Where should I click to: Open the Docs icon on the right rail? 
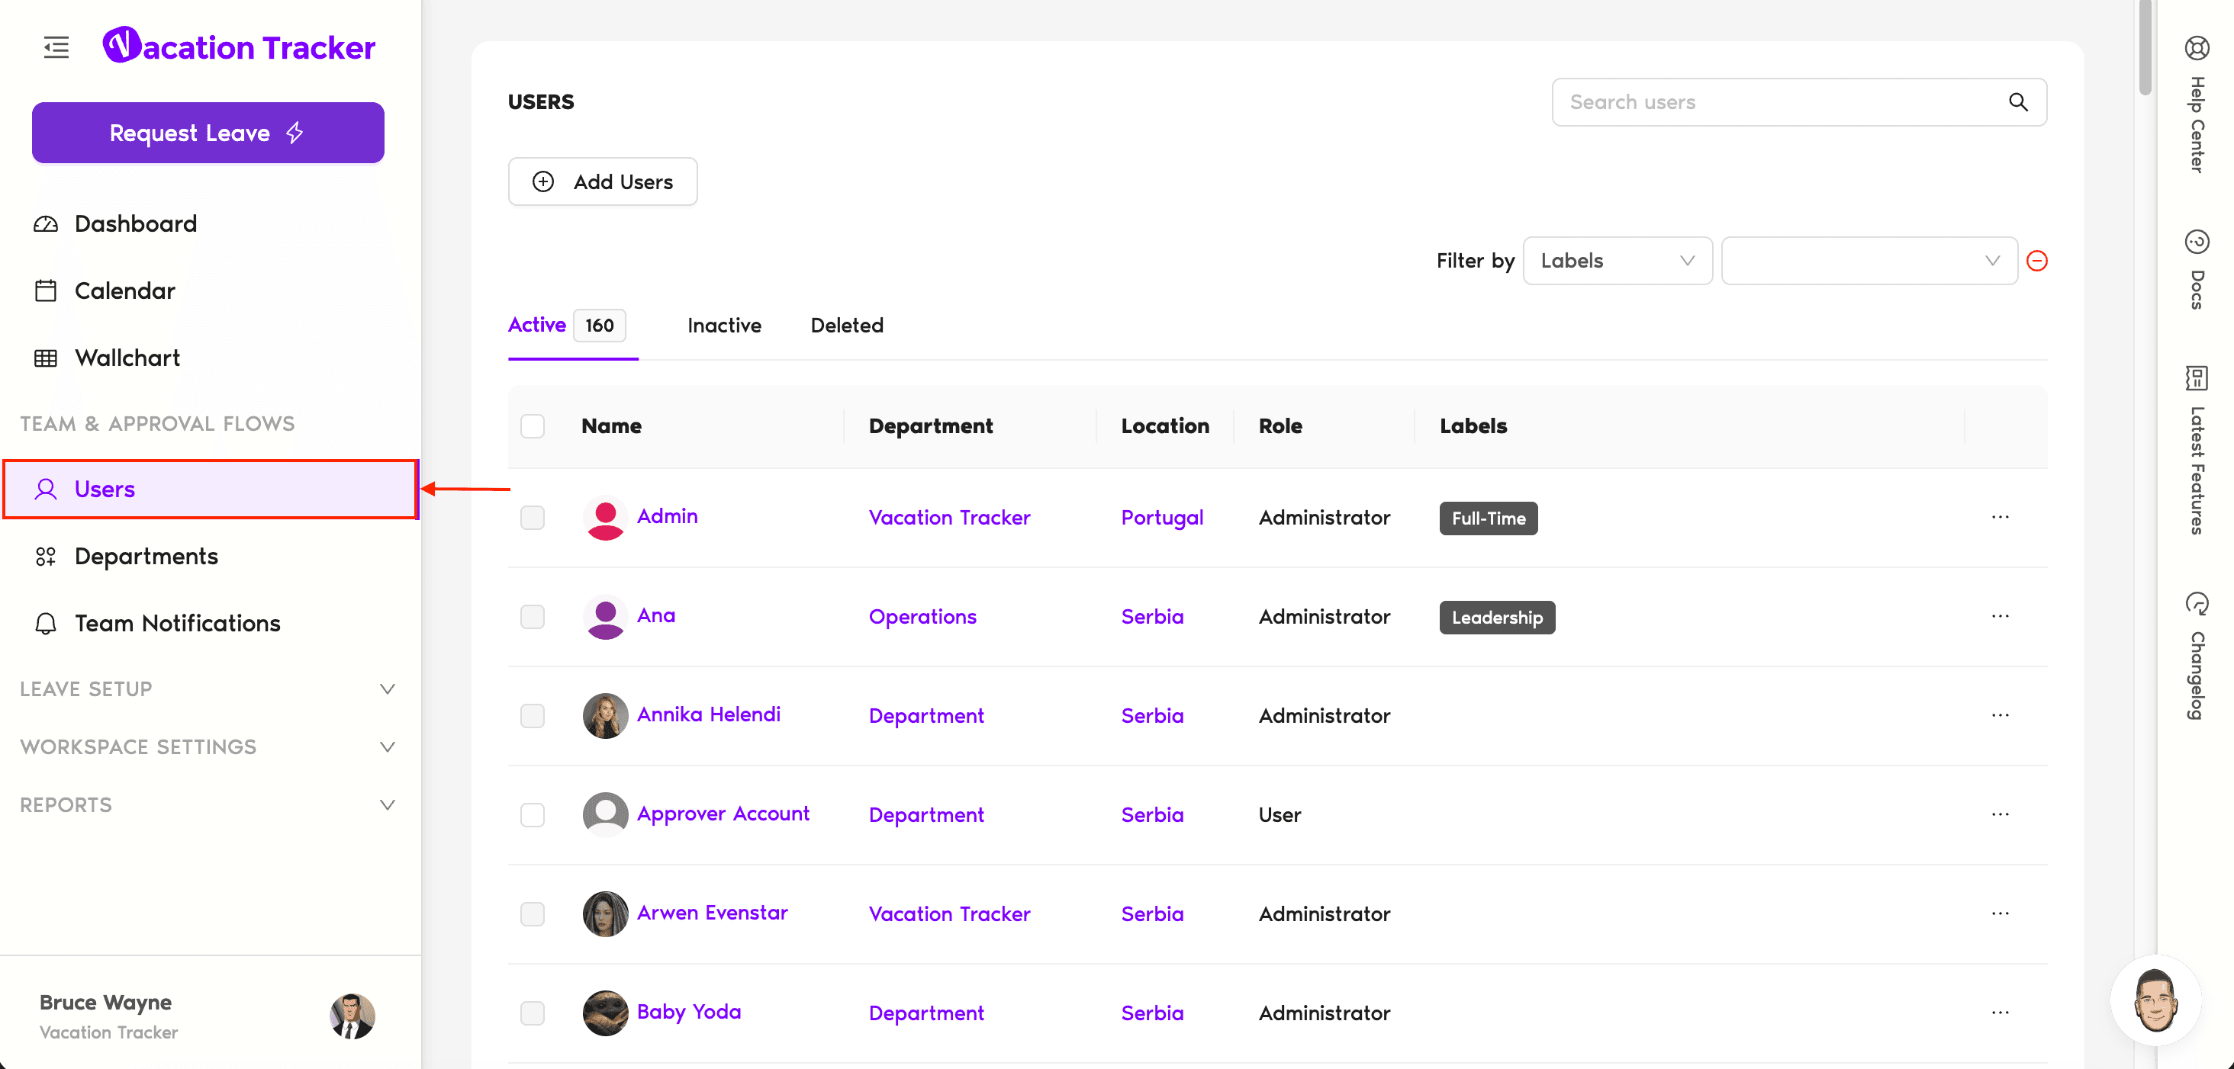click(x=2196, y=242)
